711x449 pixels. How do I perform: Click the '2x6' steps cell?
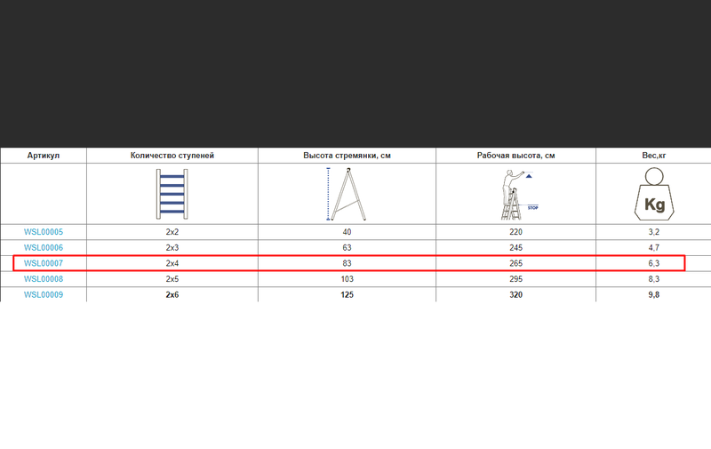pyautogui.click(x=172, y=295)
